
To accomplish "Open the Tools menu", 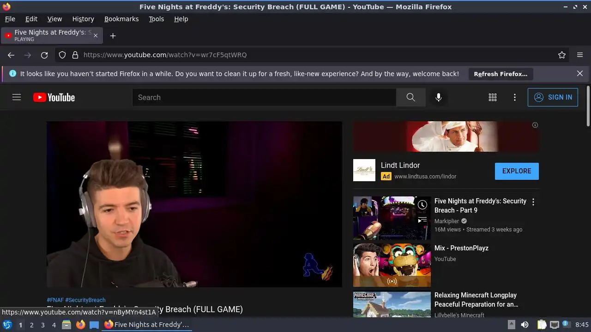I will point(157,19).
